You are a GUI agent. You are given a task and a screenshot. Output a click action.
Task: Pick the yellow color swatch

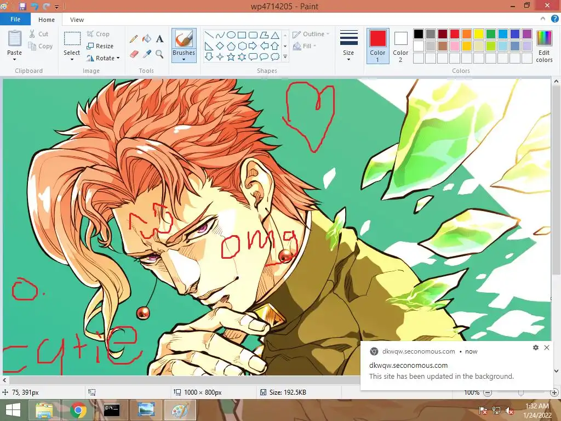coord(479,34)
